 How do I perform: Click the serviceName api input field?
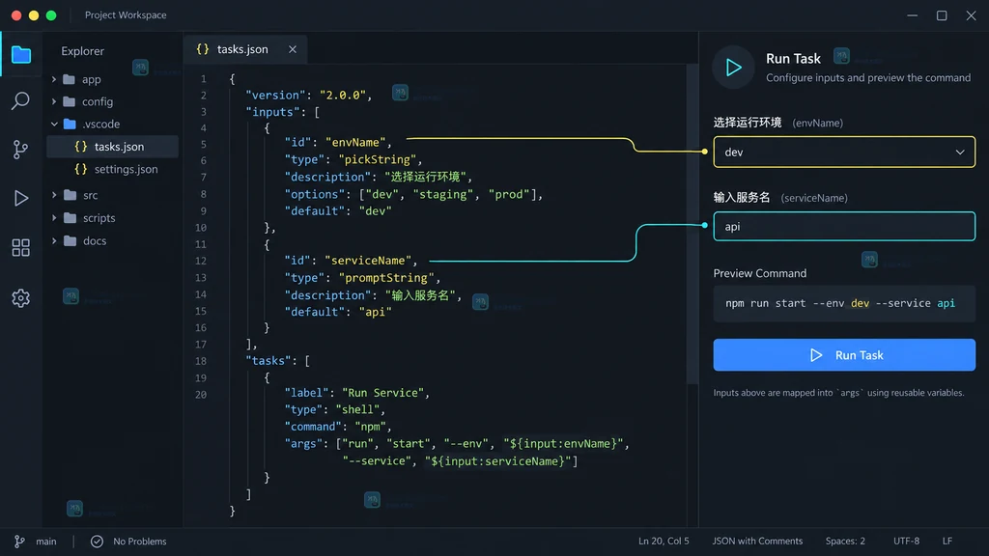point(844,226)
